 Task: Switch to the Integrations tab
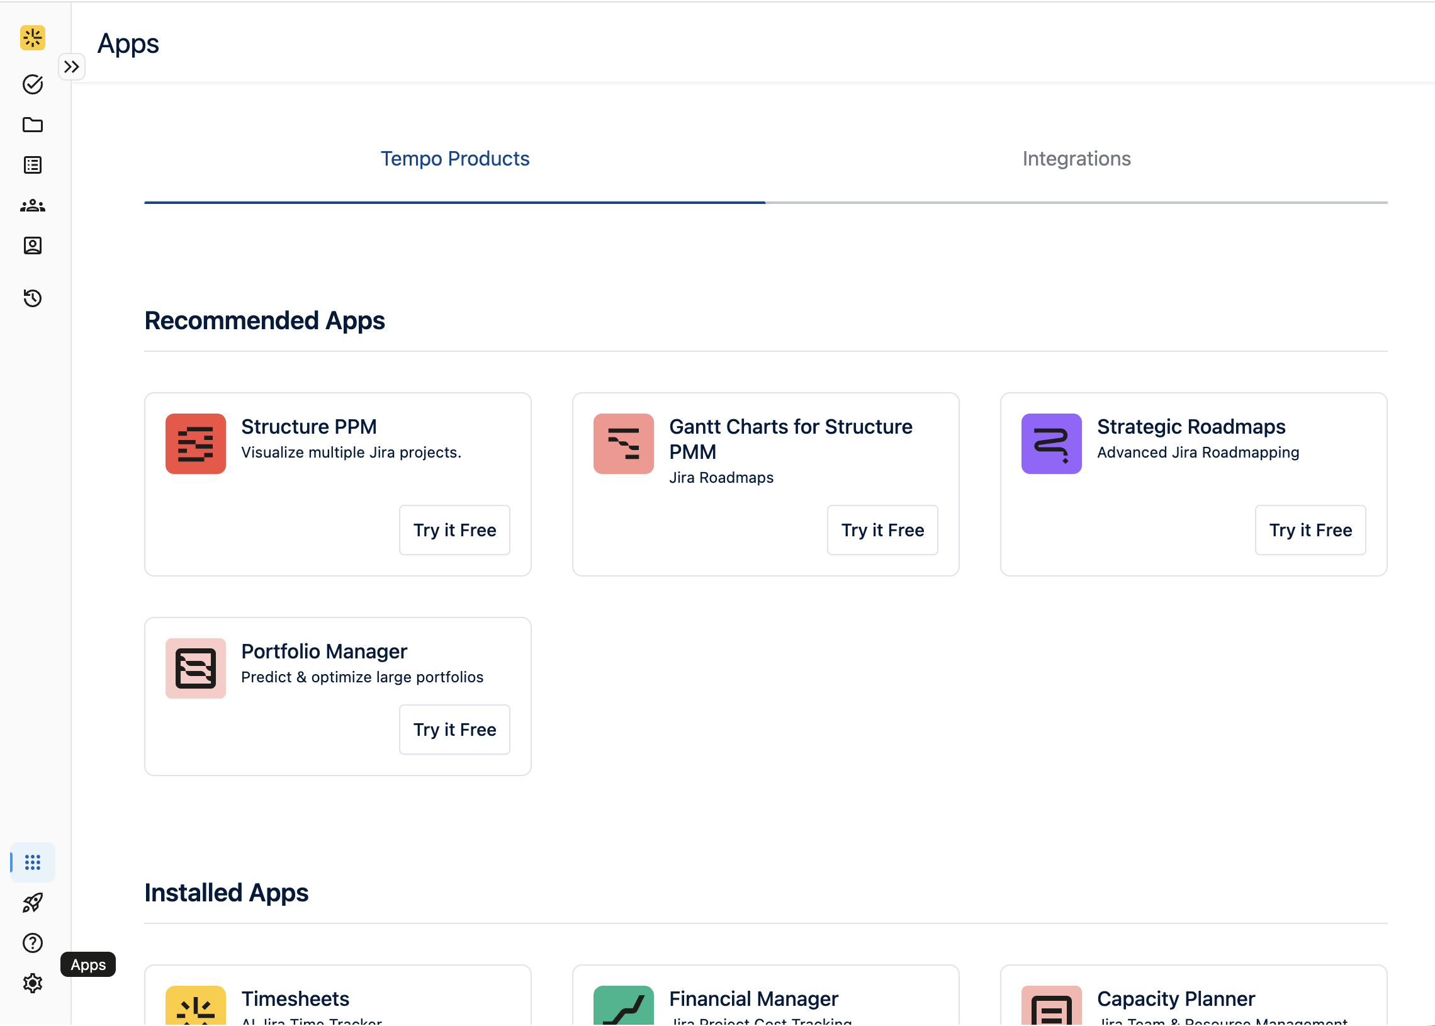coord(1076,159)
